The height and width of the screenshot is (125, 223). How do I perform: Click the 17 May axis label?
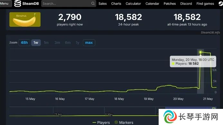[x=89, y=99]
